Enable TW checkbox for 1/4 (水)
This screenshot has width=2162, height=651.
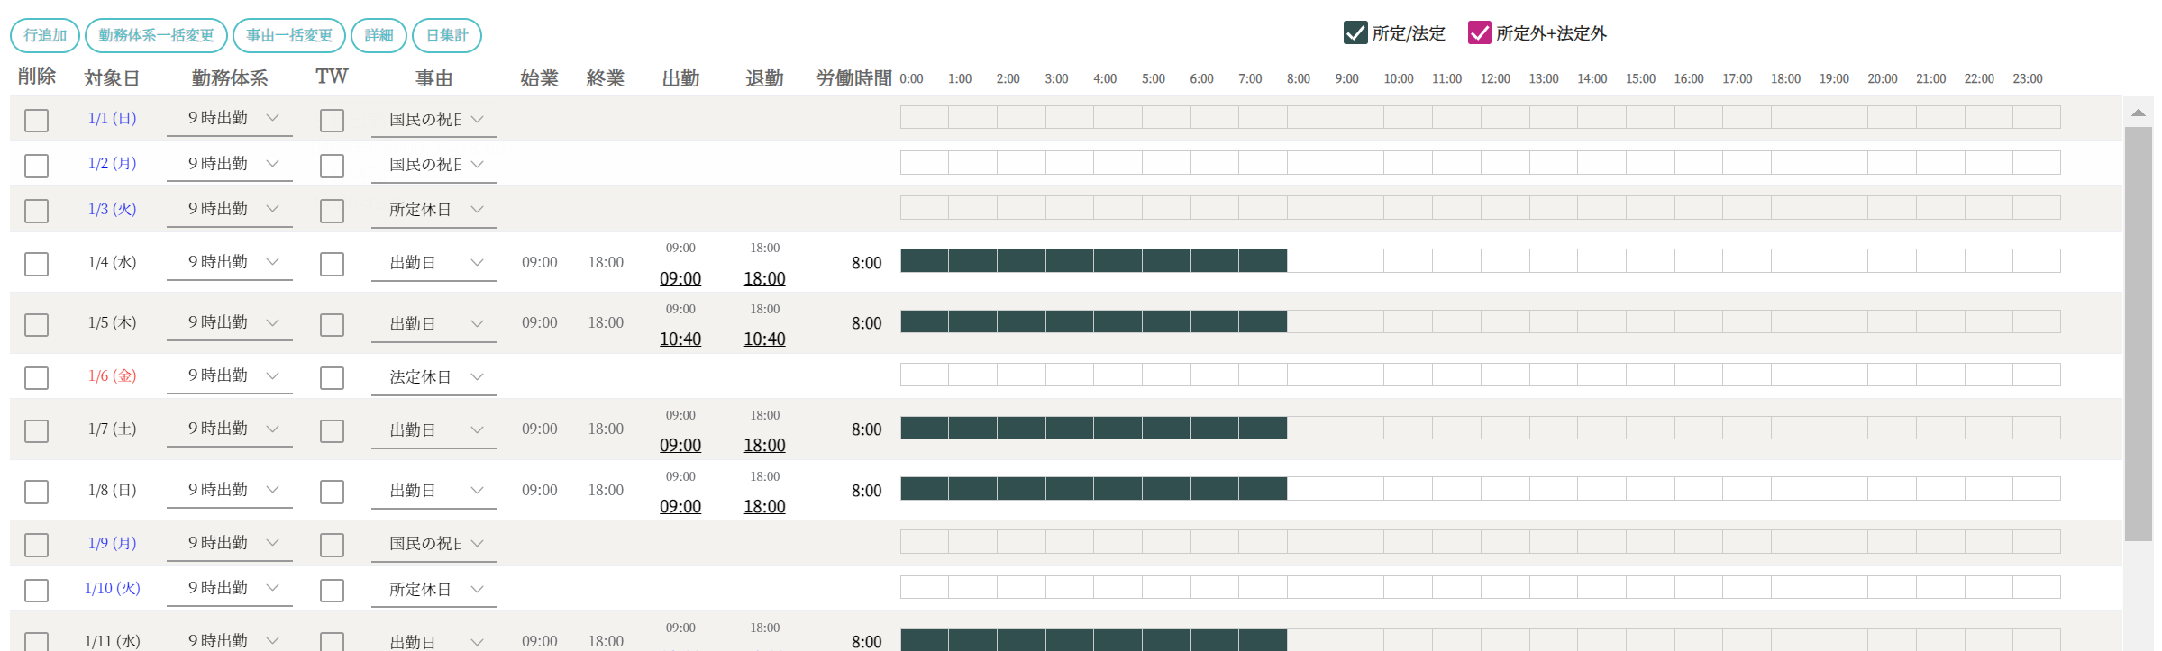pyautogui.click(x=332, y=264)
